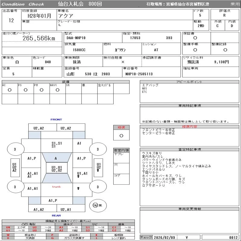The width and height of the screenshot is (241, 241).
Task: Toggle the NAVI equipment circle mark
Action: pyautogui.click(x=57, y=90)
